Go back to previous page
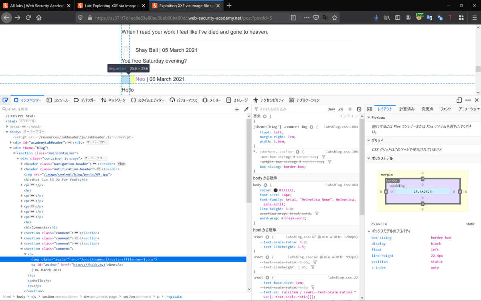The height and width of the screenshot is (301, 481). coord(6,18)
